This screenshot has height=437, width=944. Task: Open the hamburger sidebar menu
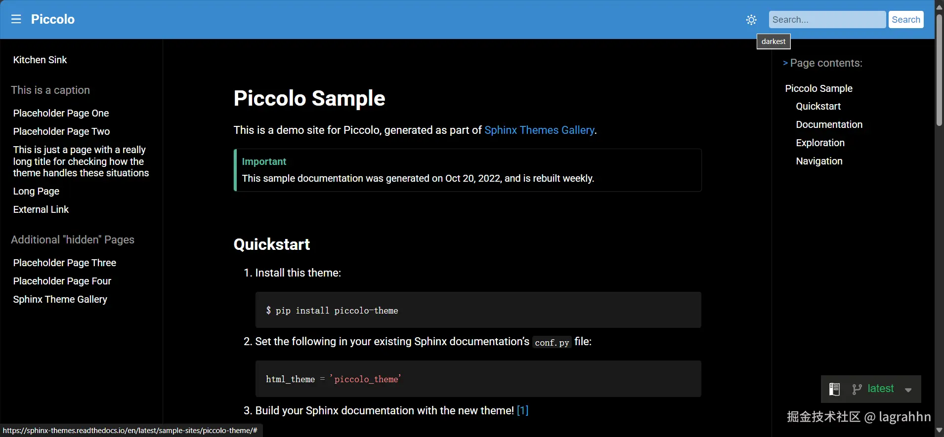point(16,19)
